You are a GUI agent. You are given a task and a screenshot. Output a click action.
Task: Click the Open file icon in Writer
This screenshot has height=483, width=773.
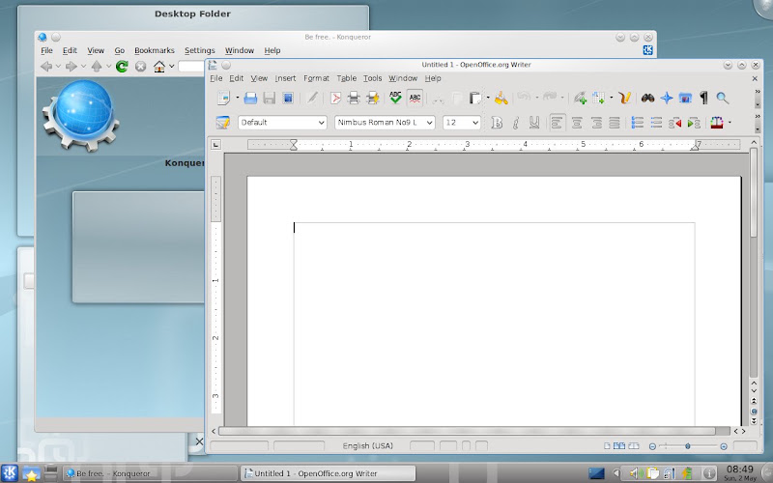250,99
